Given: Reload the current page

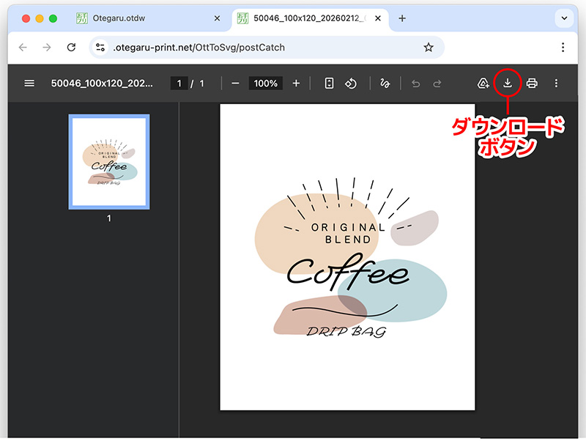Looking at the screenshot, I should pos(71,47).
